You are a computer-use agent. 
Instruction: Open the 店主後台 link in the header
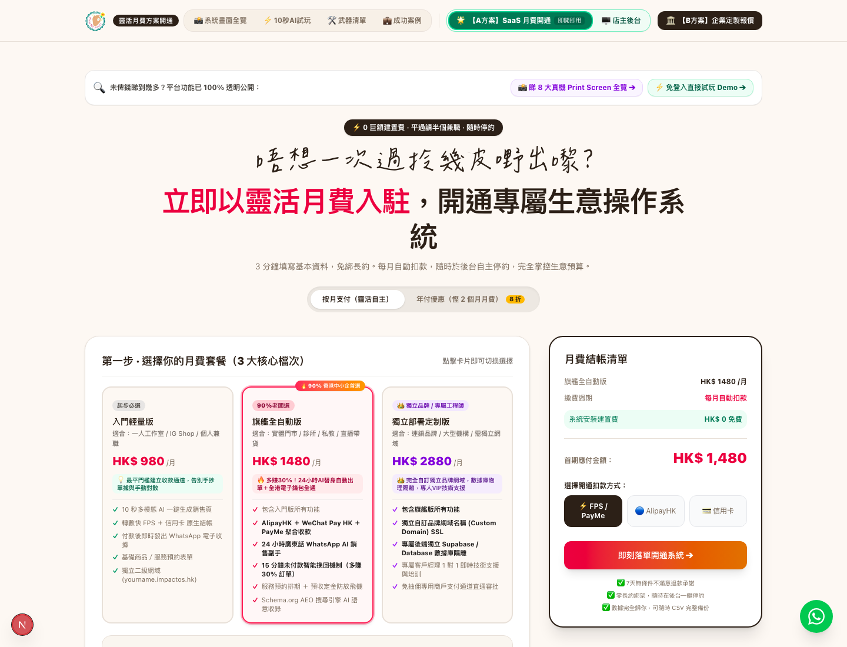point(621,21)
